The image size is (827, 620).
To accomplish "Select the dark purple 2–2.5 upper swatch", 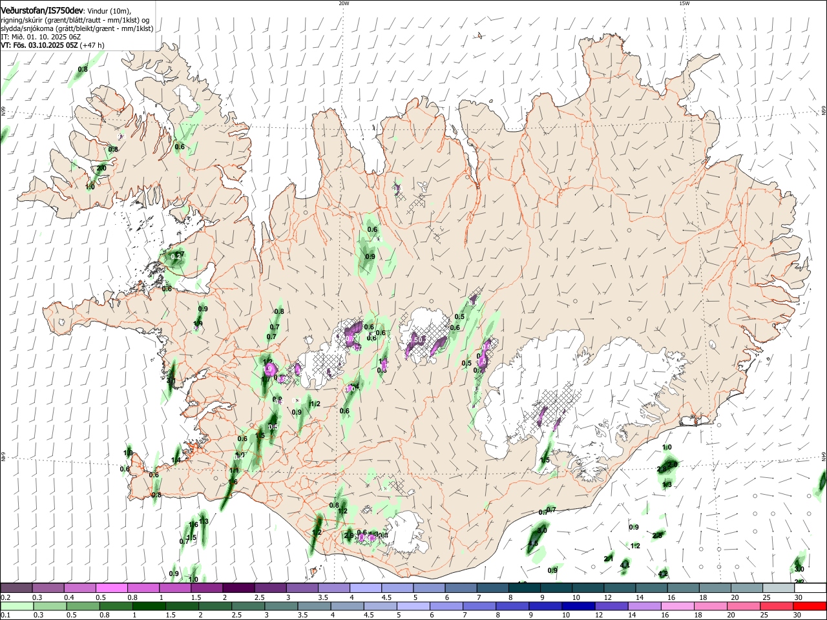I will (238, 588).
